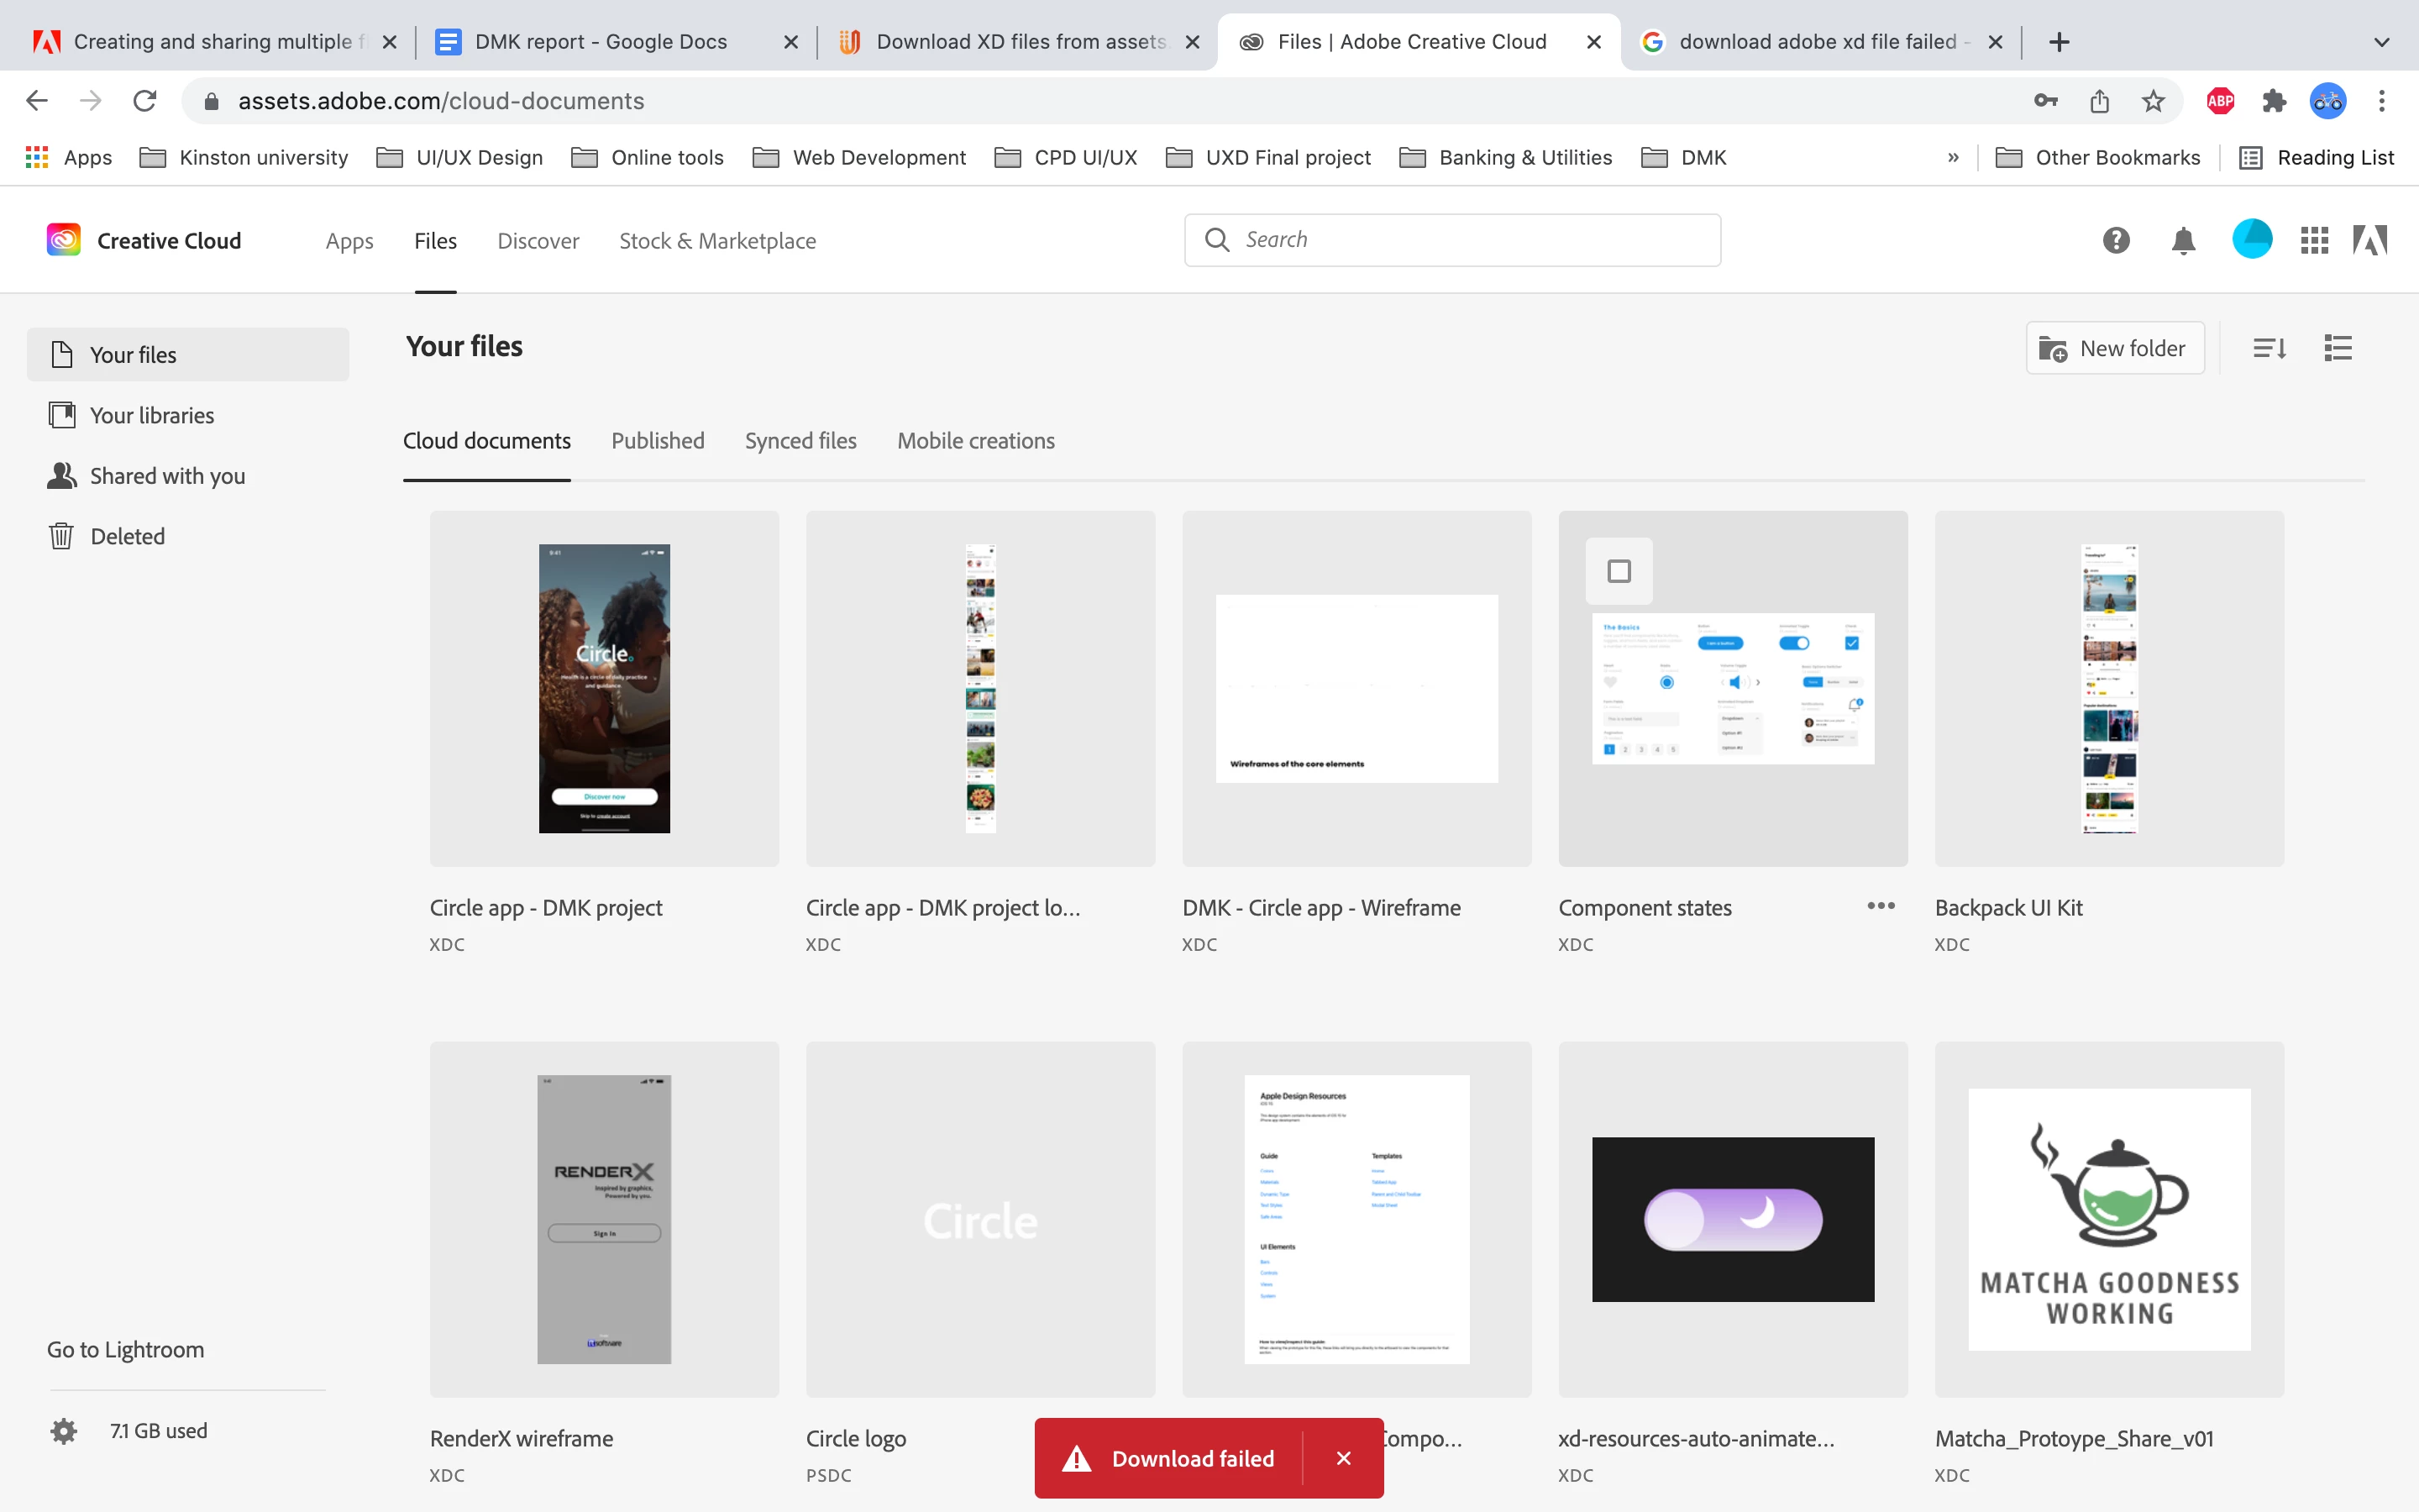Open the notifications bell
Screen dimensions: 2419x1512
[2183, 240]
